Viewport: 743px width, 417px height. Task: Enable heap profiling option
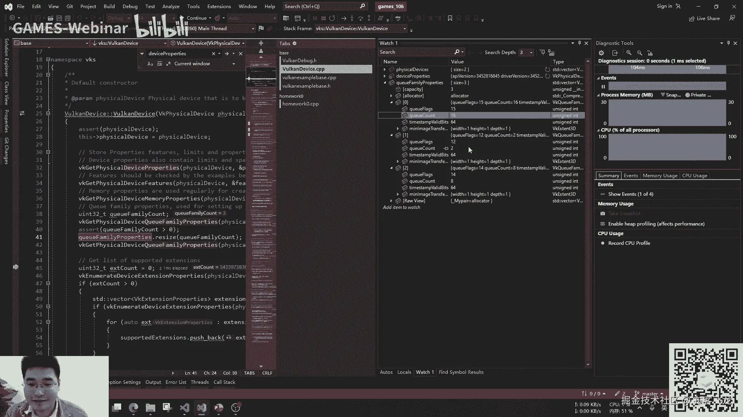(656, 224)
